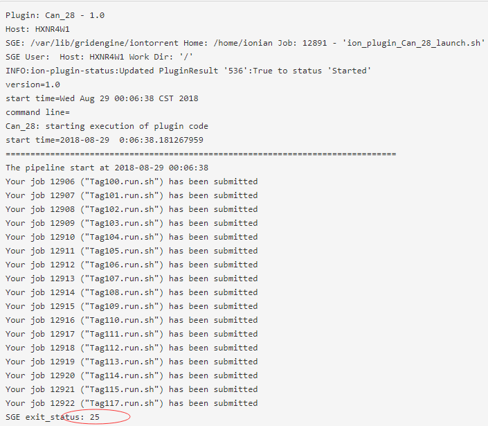Click the job 12906 Tag100.run.sh line
Image resolution: width=488 pixels, height=426 pixels.
[132, 181]
